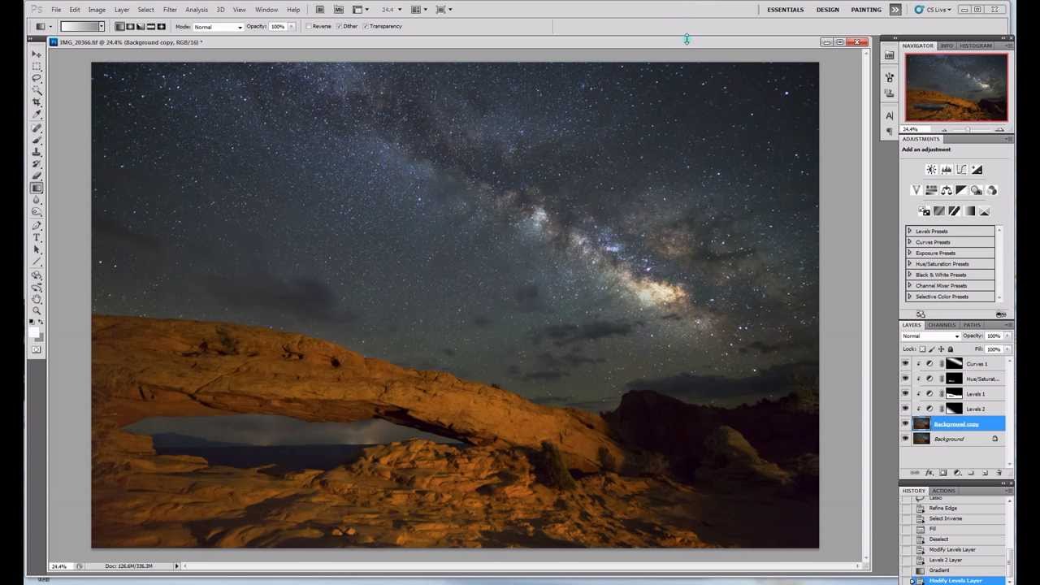Open the layer blend mode dropdown
This screenshot has height=585, width=1040.
coord(930,336)
